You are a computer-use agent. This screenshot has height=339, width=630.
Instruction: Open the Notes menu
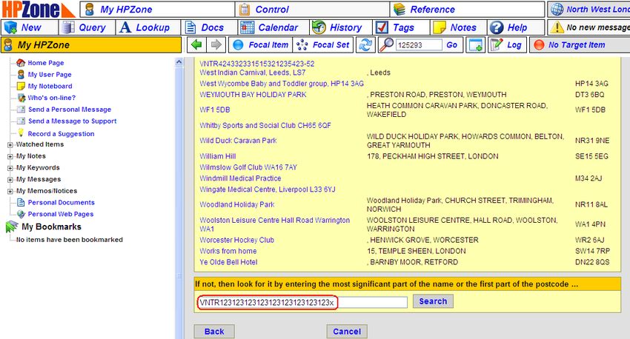pos(459,27)
